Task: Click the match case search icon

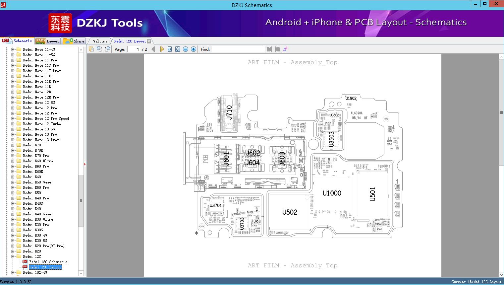Action: coord(285,49)
